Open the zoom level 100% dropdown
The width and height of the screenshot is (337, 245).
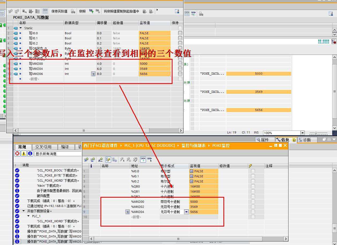pos(302,133)
